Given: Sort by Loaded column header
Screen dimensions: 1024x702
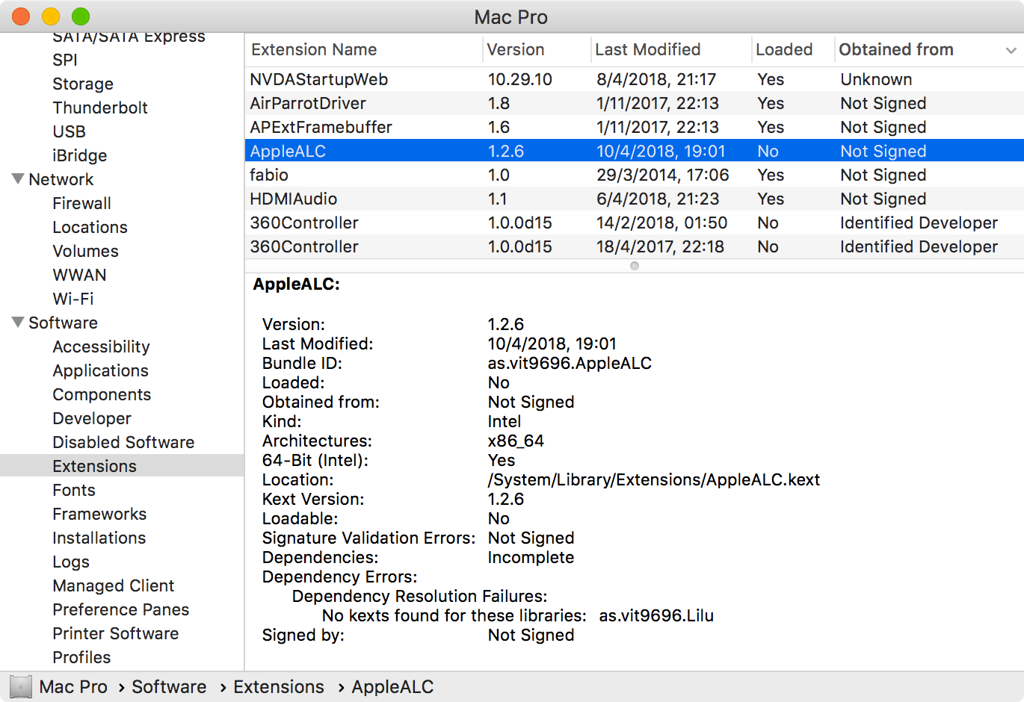Looking at the screenshot, I should [x=784, y=50].
